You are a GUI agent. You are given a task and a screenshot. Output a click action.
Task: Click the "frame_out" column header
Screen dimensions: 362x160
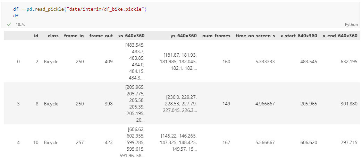pyautogui.click(x=101, y=36)
